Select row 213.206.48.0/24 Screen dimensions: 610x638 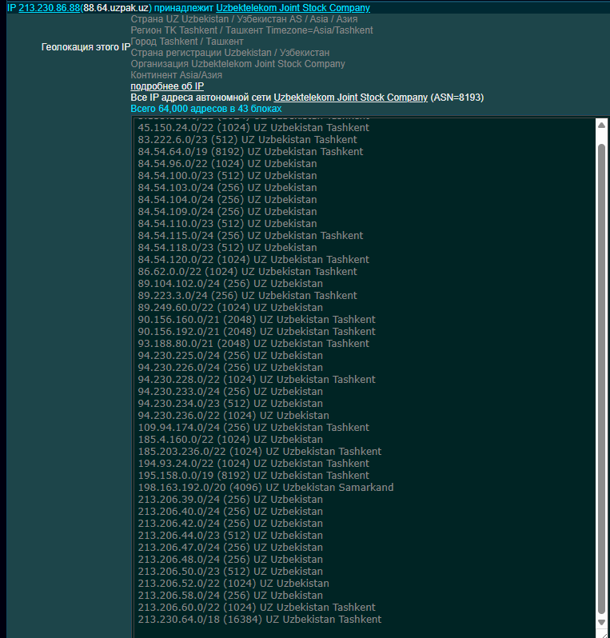tap(230, 560)
